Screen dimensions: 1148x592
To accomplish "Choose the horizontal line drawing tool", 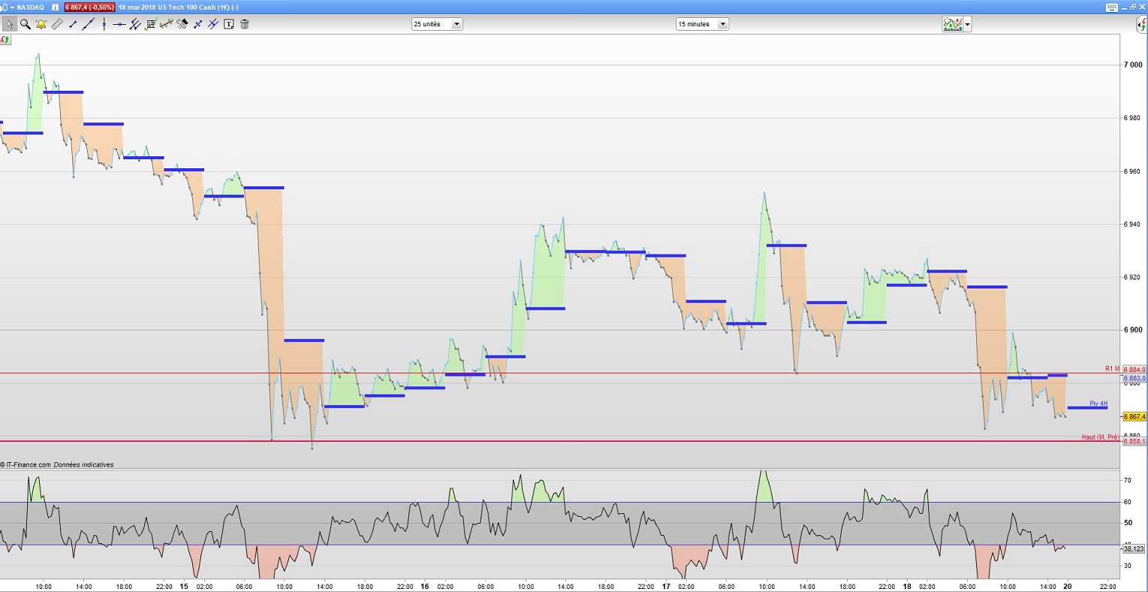I will point(119,24).
